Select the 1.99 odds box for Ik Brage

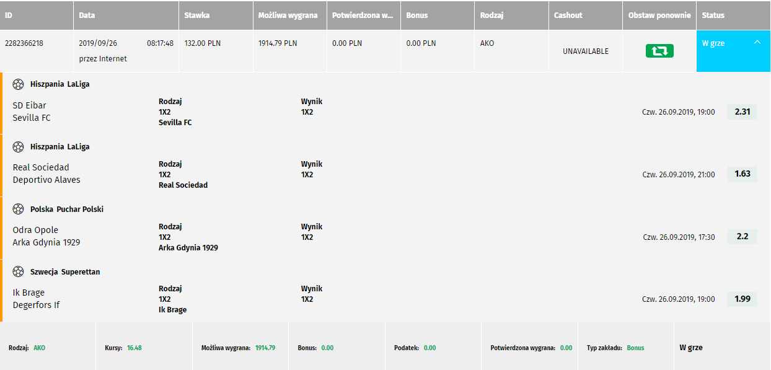pos(742,299)
